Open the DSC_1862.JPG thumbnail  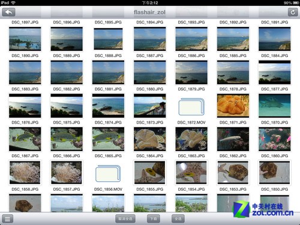[x=233, y=173]
